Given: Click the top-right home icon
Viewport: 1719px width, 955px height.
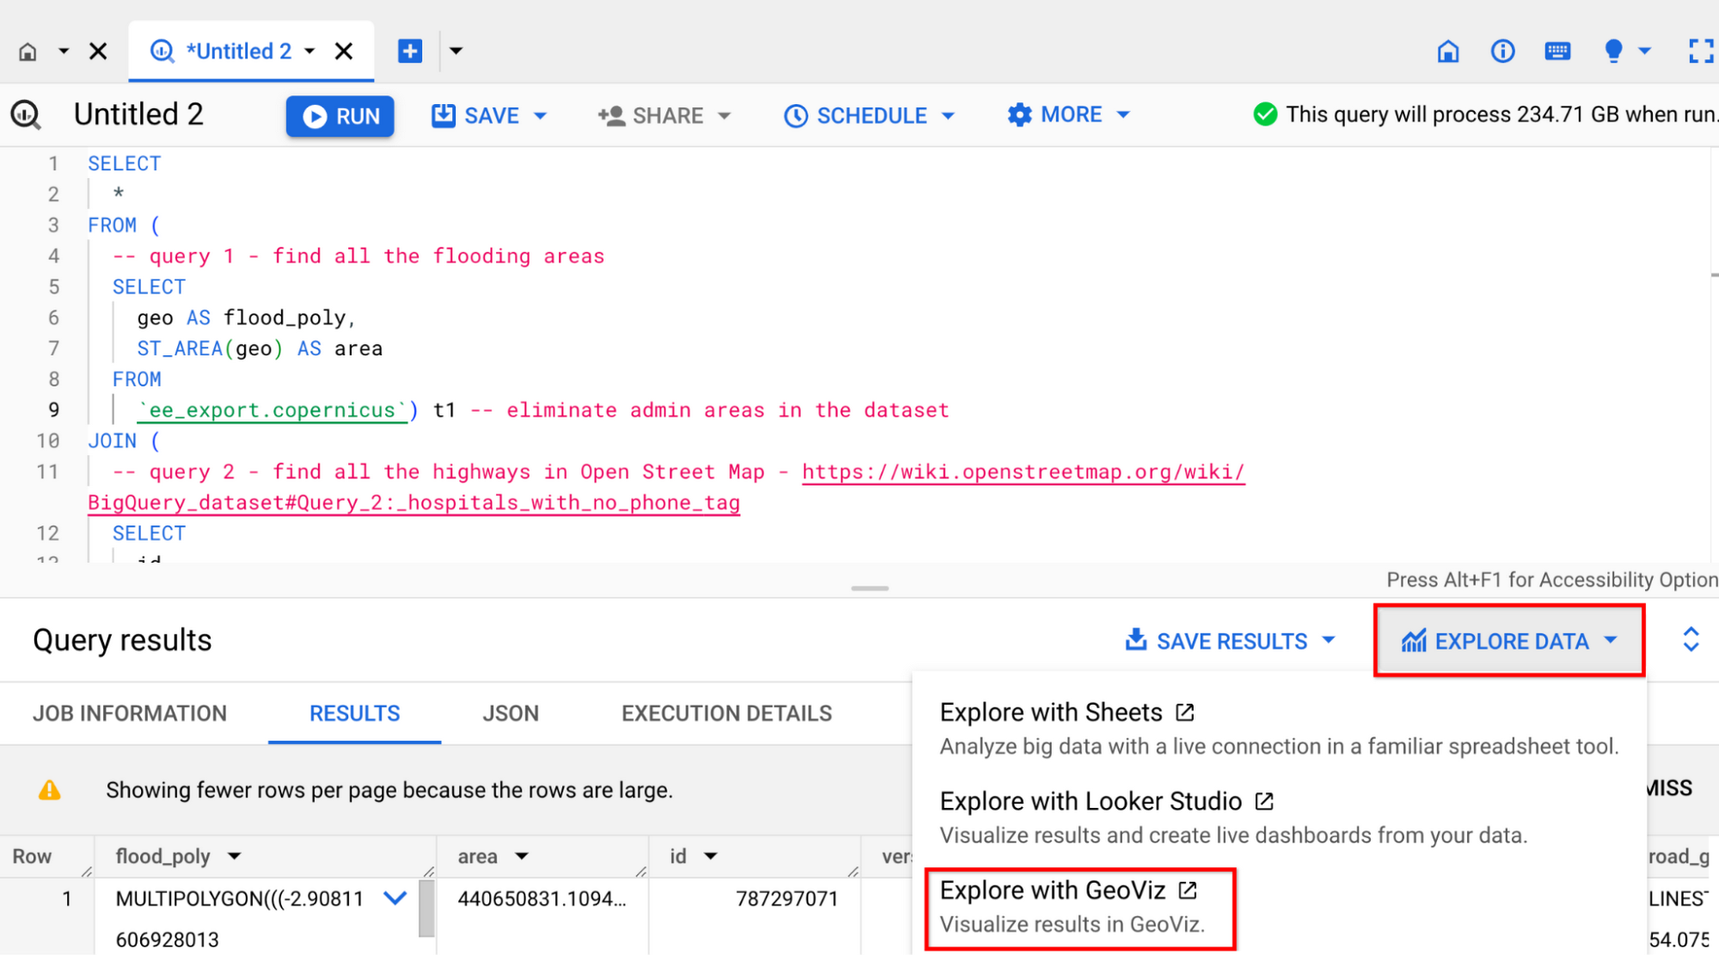Looking at the screenshot, I should [x=1448, y=52].
